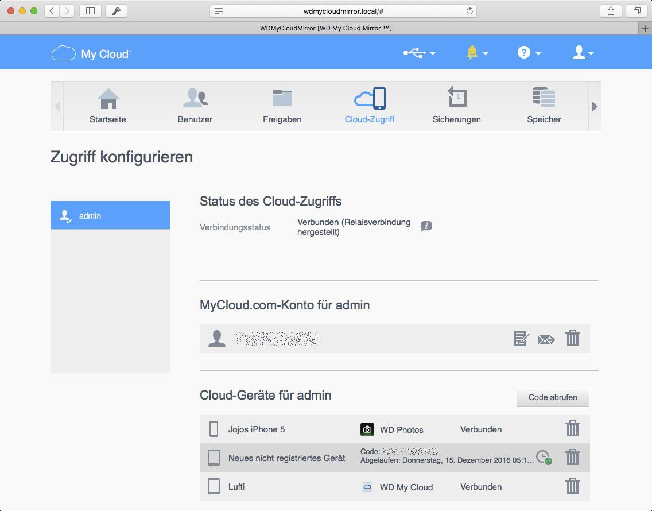Screen dimensions: 652x511
Task: Open the Safari share menu
Action: coord(611,11)
